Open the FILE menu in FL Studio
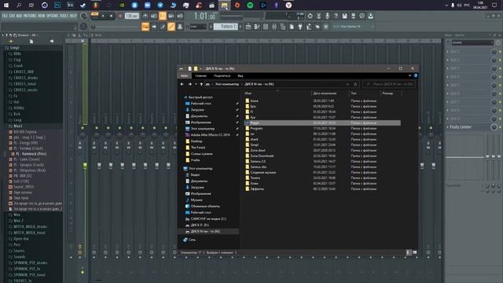The height and width of the screenshot is (283, 503). coord(5,16)
